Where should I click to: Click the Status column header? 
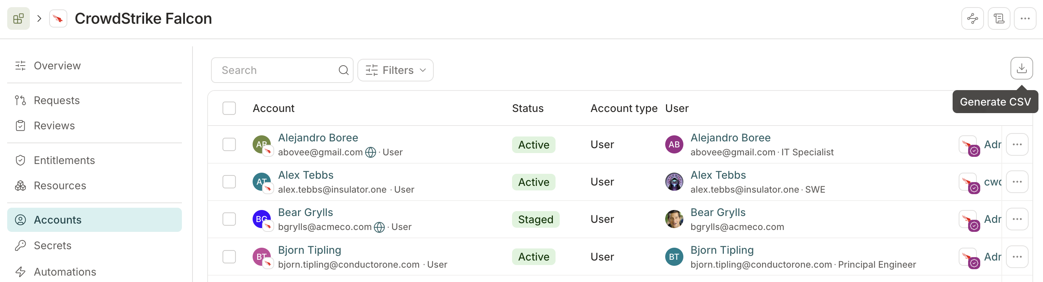528,108
